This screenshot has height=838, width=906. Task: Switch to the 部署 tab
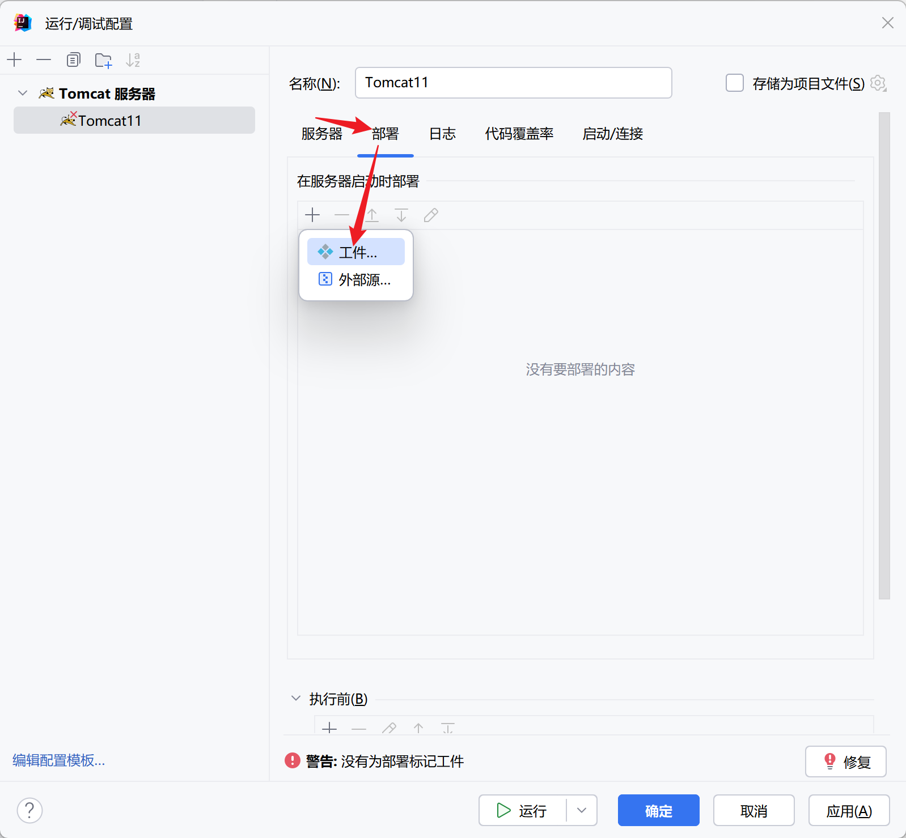[x=386, y=134]
